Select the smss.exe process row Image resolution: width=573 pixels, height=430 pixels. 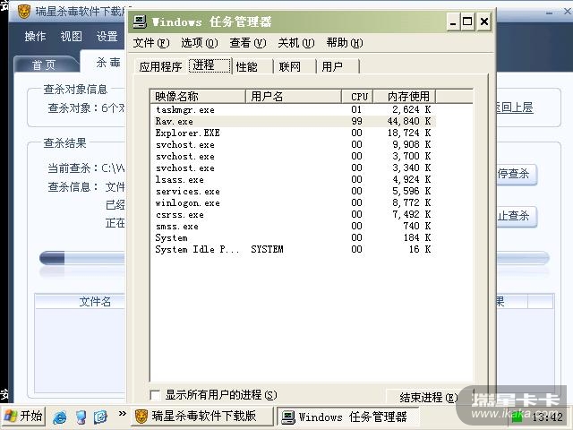click(293, 227)
